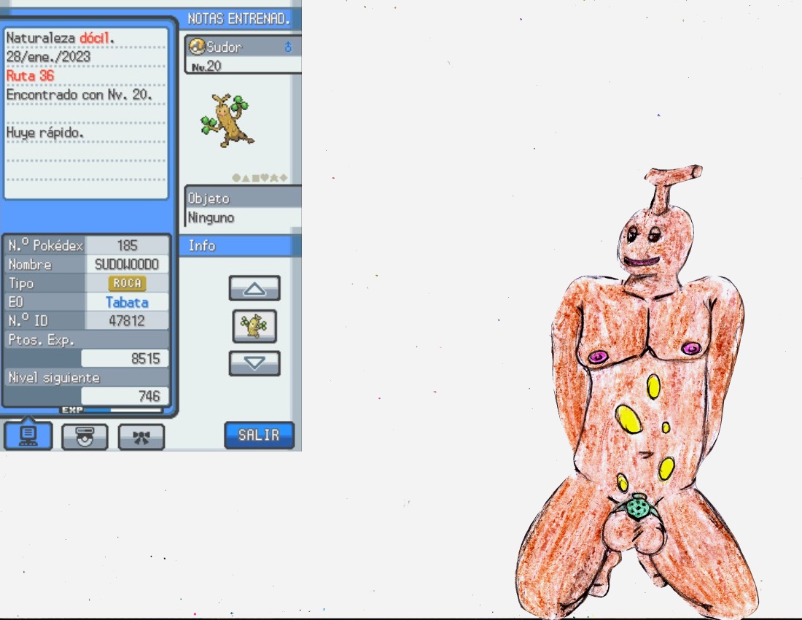Open the Poké Ball stats tab
802x620 pixels.
click(85, 437)
